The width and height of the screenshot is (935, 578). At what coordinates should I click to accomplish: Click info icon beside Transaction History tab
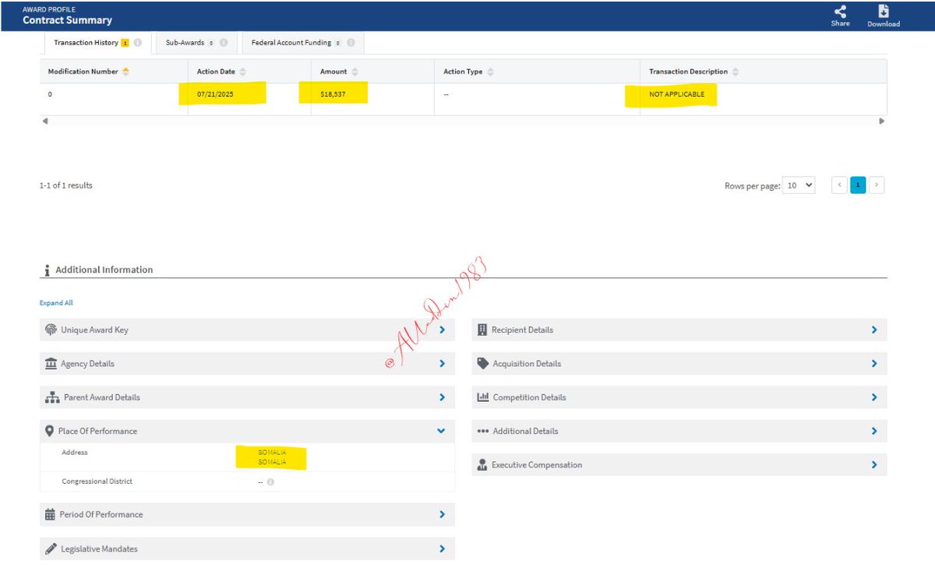click(x=138, y=43)
